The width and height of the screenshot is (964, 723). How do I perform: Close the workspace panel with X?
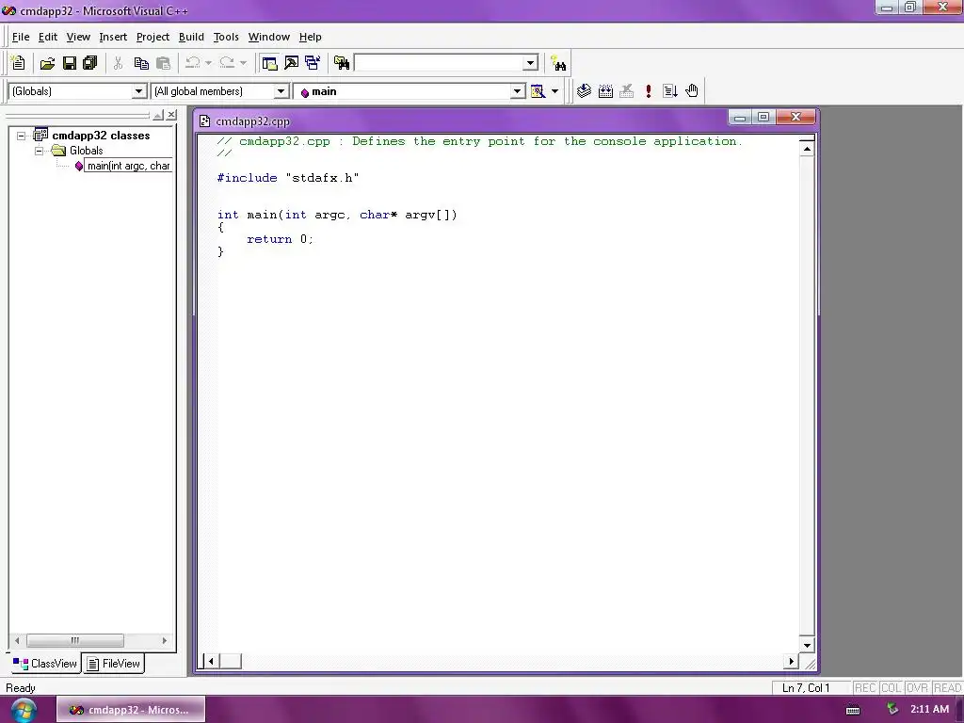coord(172,115)
